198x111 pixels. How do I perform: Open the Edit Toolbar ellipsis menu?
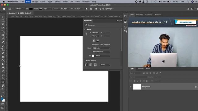[3, 93]
